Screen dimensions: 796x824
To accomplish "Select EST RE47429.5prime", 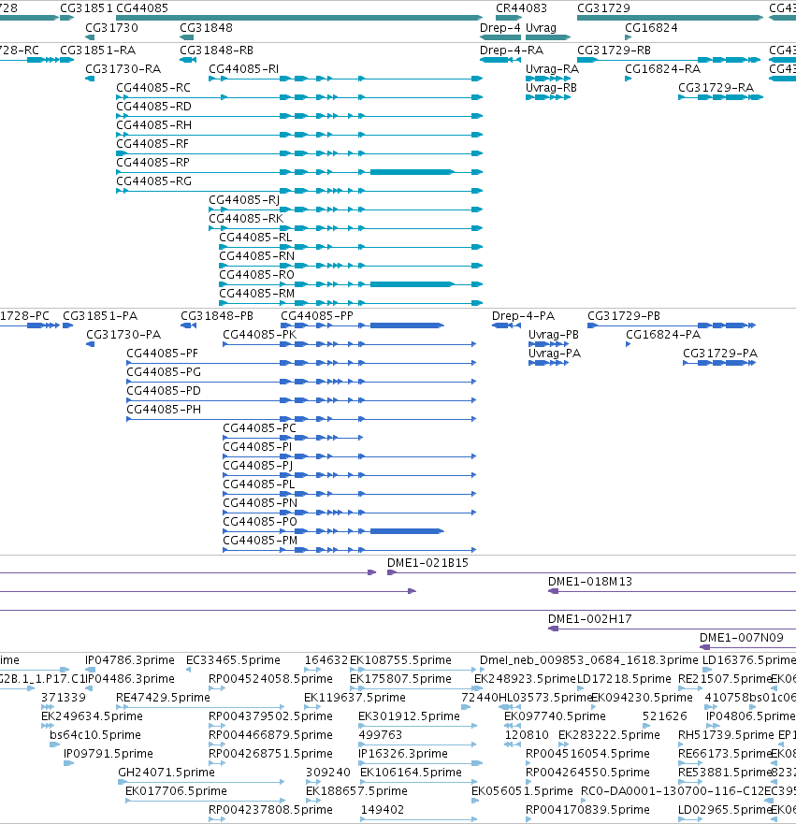I will click(x=200, y=707).
